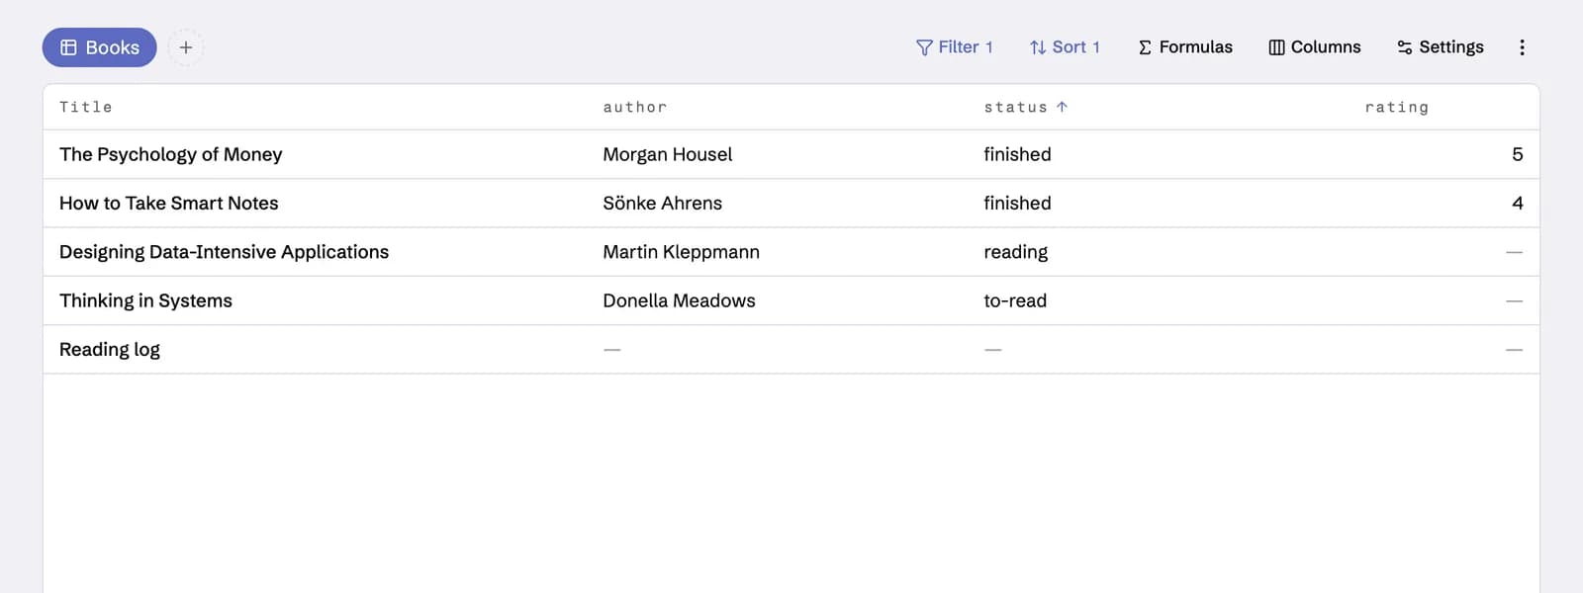Open the Books table tab
The width and height of the screenshot is (1583, 593).
tap(99, 47)
